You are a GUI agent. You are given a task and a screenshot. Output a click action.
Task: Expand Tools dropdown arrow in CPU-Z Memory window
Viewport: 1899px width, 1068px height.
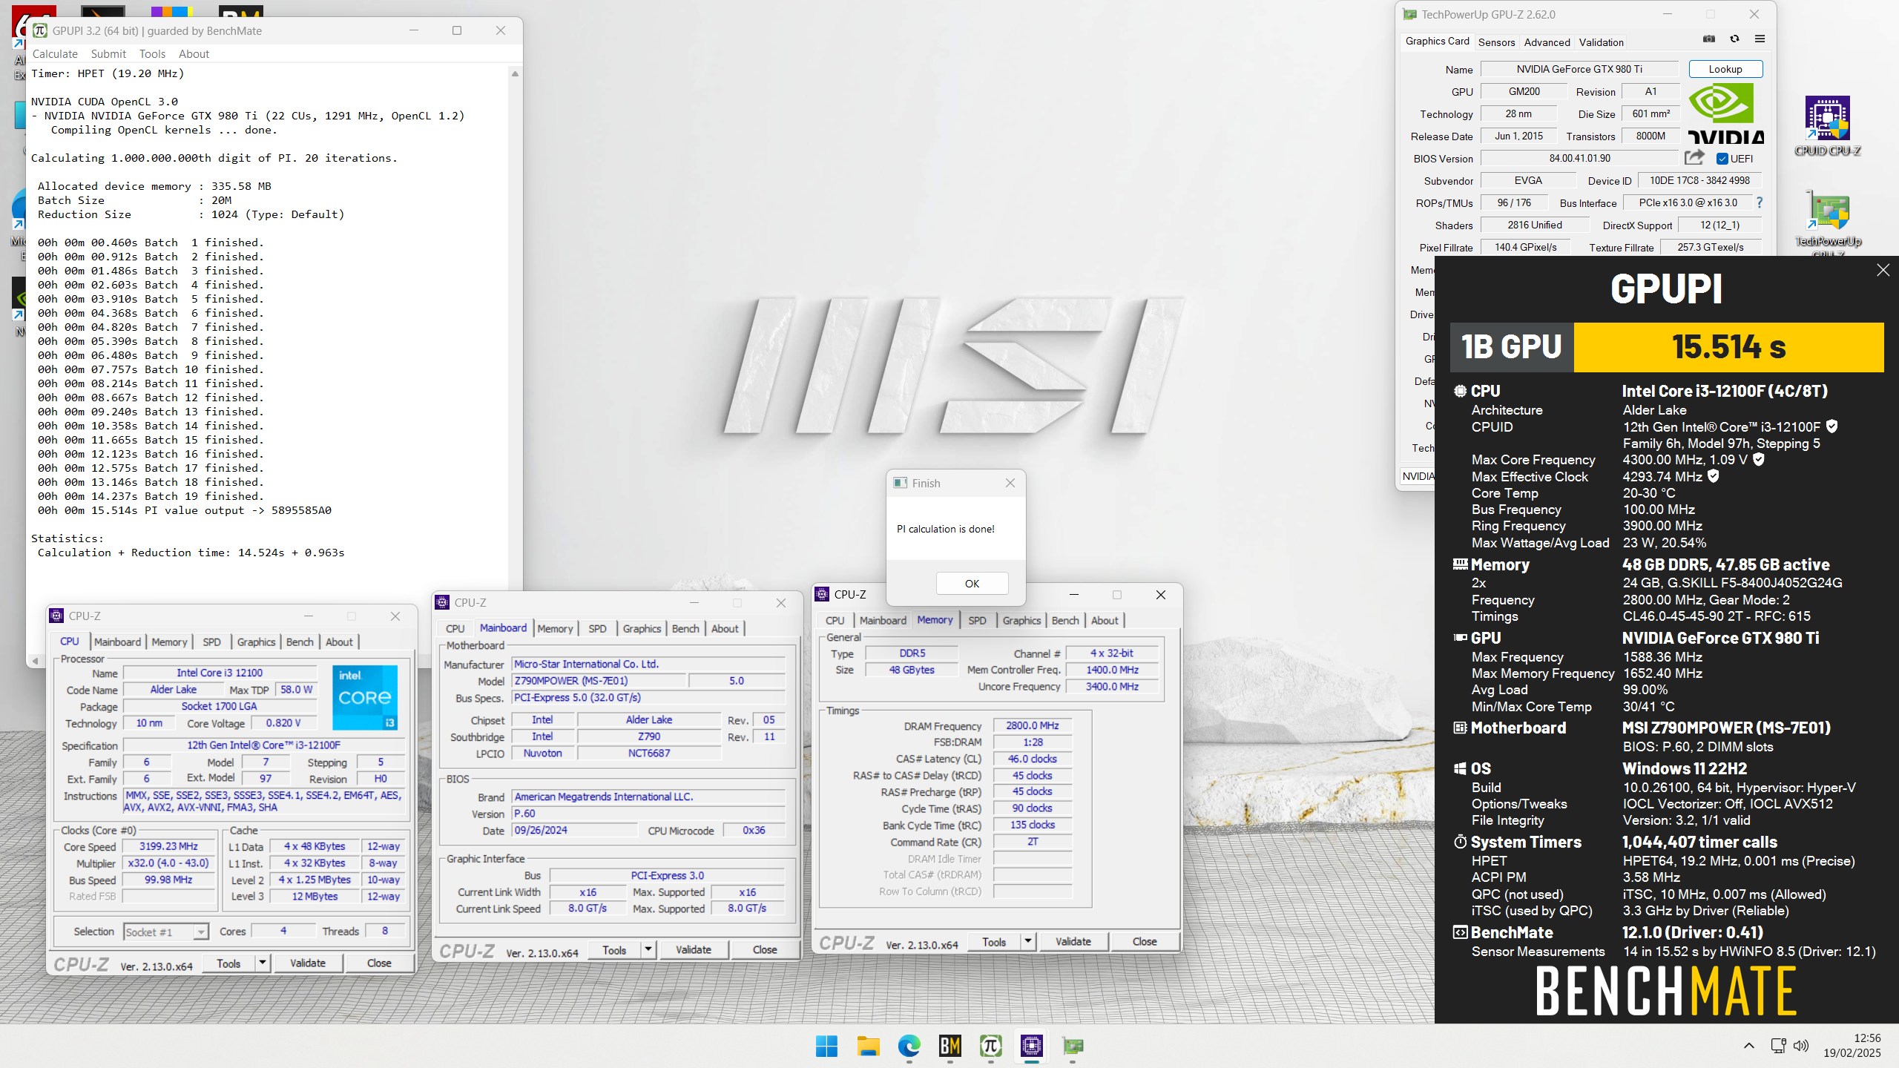point(1027,941)
